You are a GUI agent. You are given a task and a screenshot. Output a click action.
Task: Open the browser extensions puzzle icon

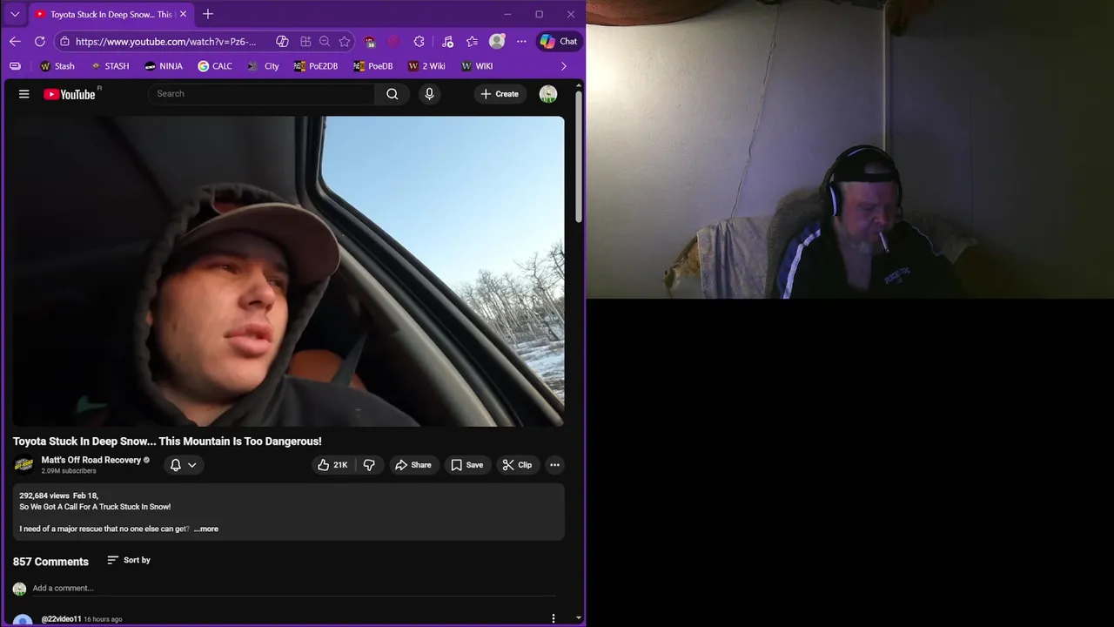419,41
